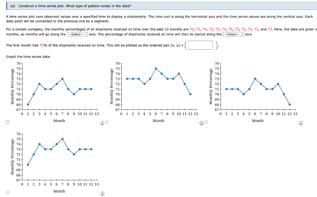Viewport: 317px width, 197px height.
Task: Select the radio button for the first graph
Action: pyautogui.click(x=7, y=122)
